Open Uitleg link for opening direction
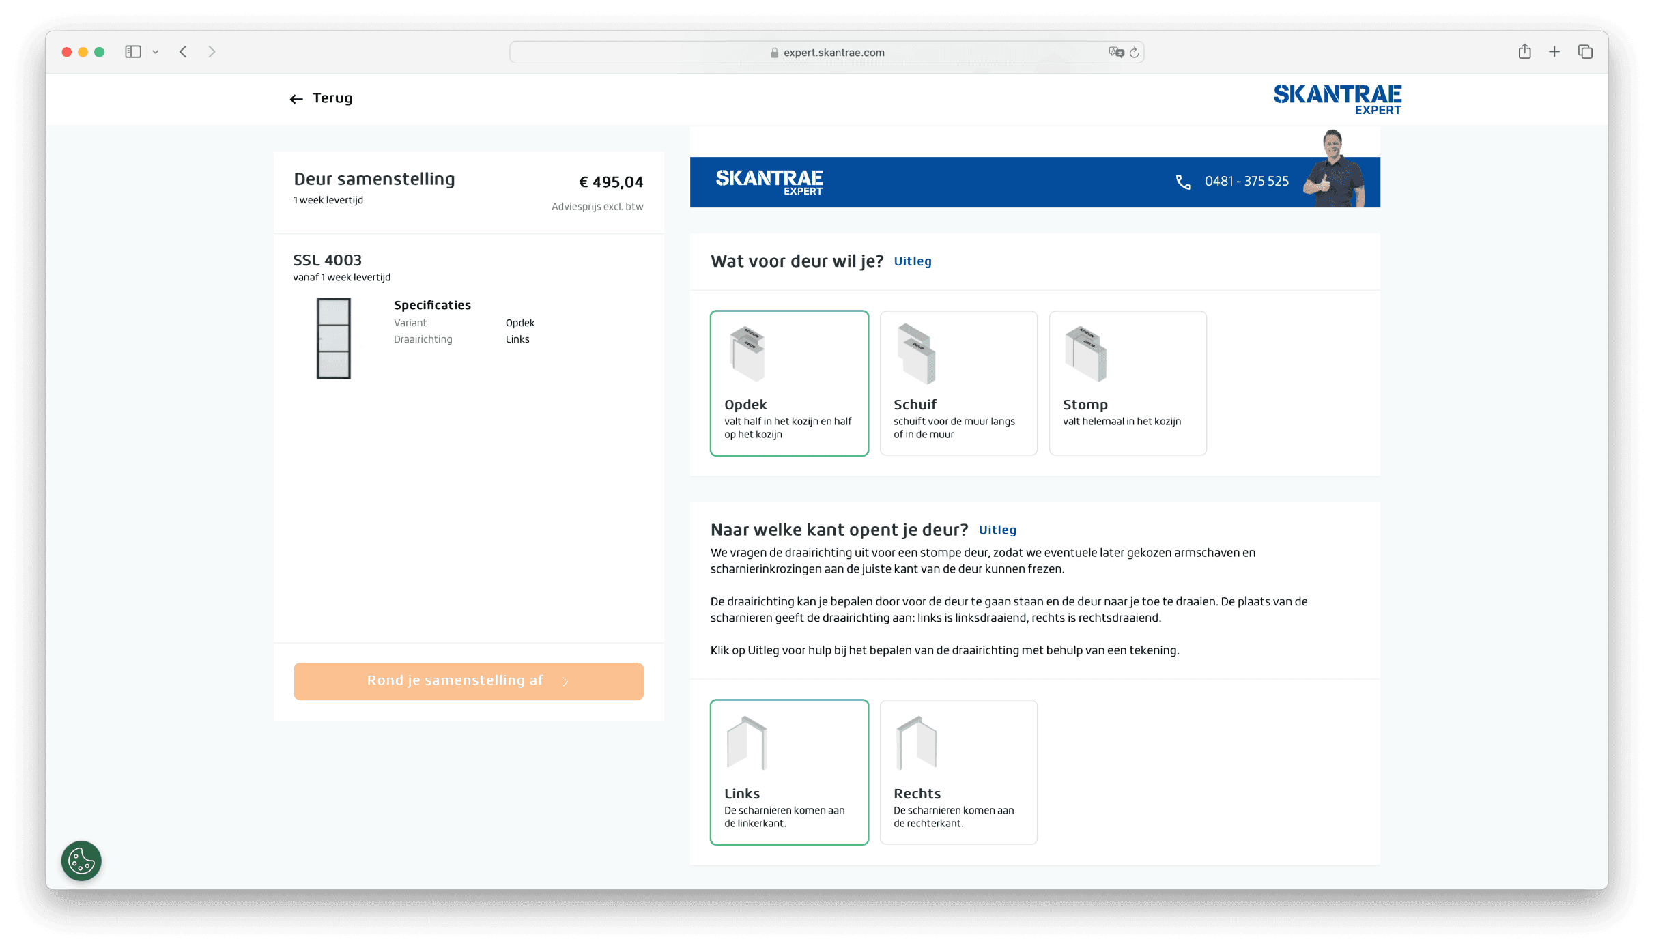Screen dimensions: 1654x950 (997, 530)
